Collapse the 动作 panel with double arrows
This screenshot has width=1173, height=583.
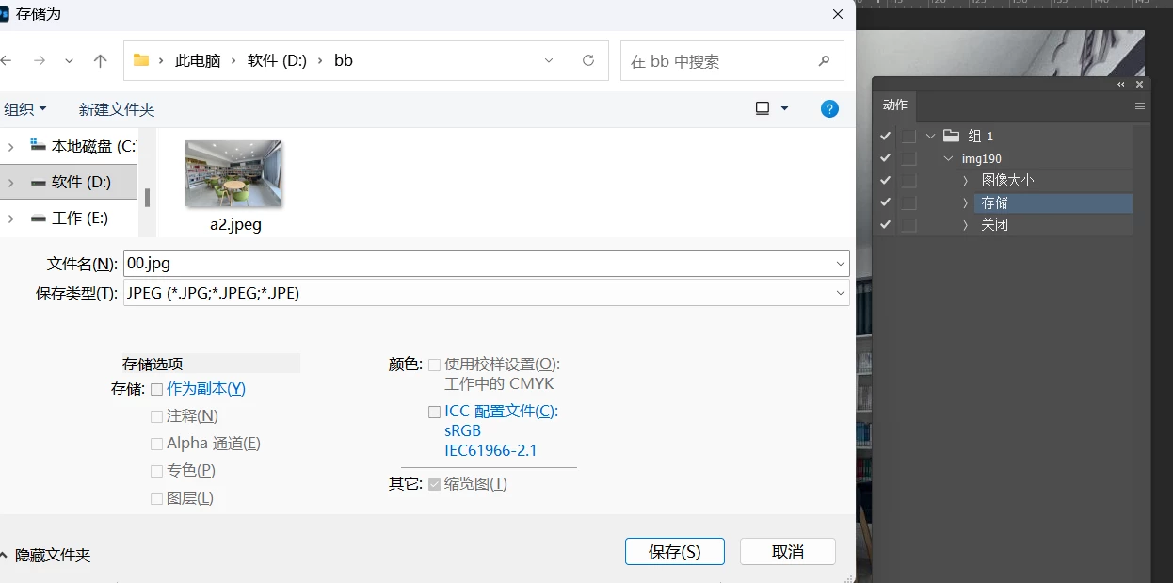(1121, 84)
